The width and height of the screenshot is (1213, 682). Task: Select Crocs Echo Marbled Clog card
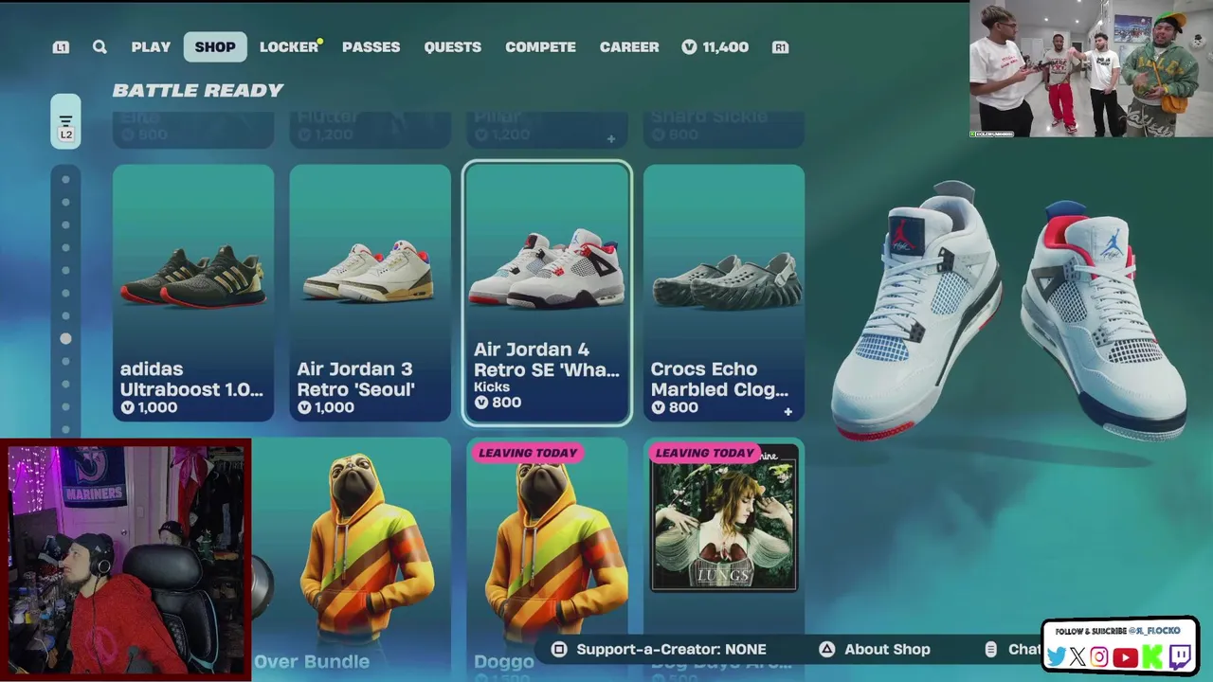tap(724, 293)
